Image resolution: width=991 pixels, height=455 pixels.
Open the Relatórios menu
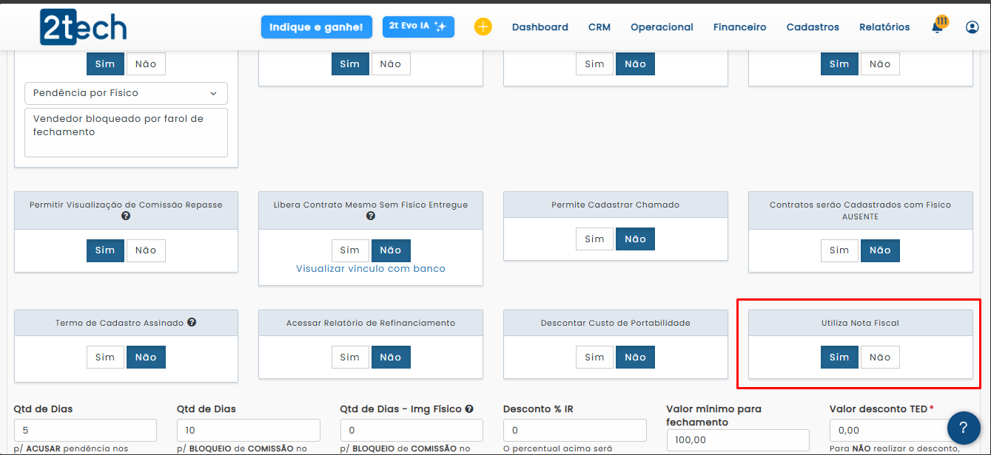pyautogui.click(x=884, y=27)
